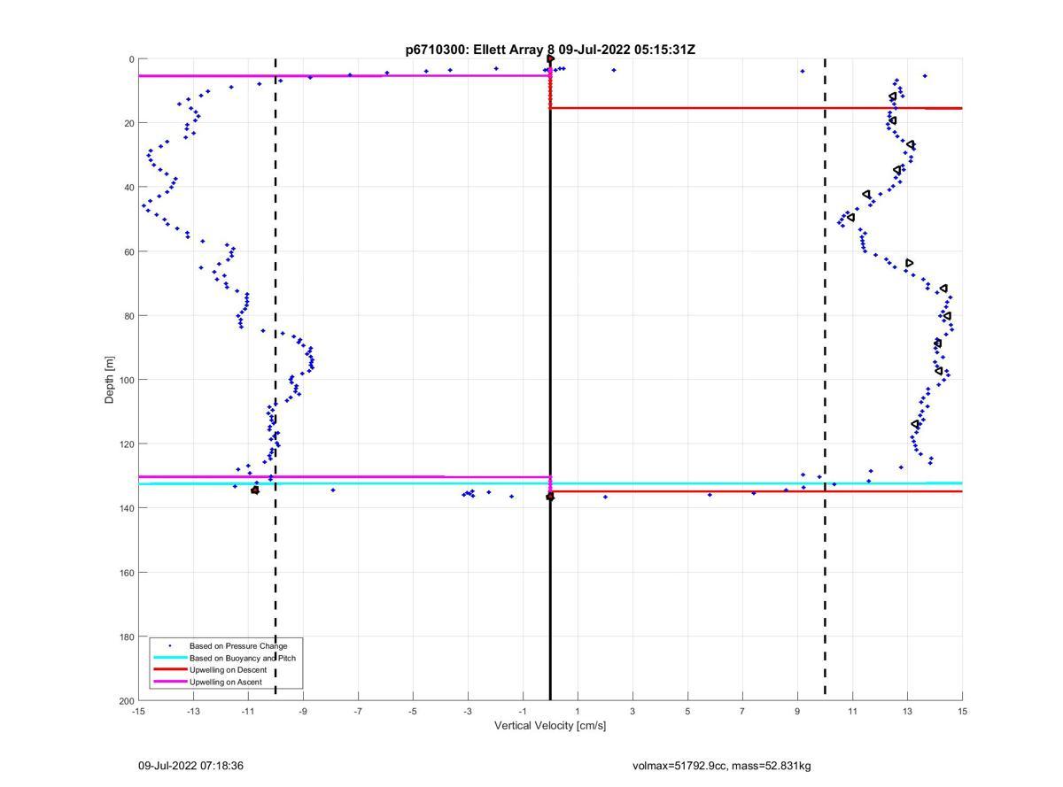The height and width of the screenshot is (787, 1063).
Task: Pick the blue dot sample in the legend
Action: (169, 646)
